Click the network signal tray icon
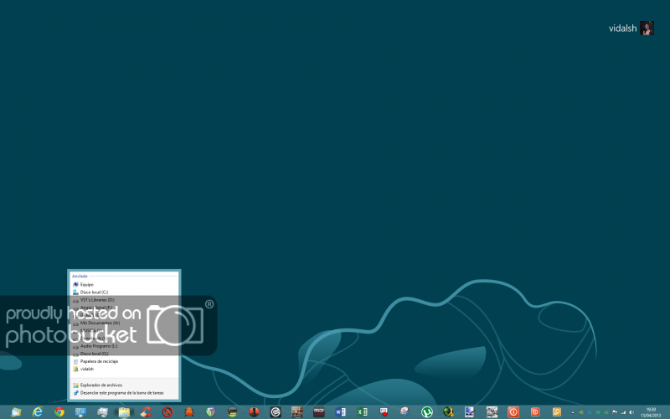670x419 pixels. point(623,412)
